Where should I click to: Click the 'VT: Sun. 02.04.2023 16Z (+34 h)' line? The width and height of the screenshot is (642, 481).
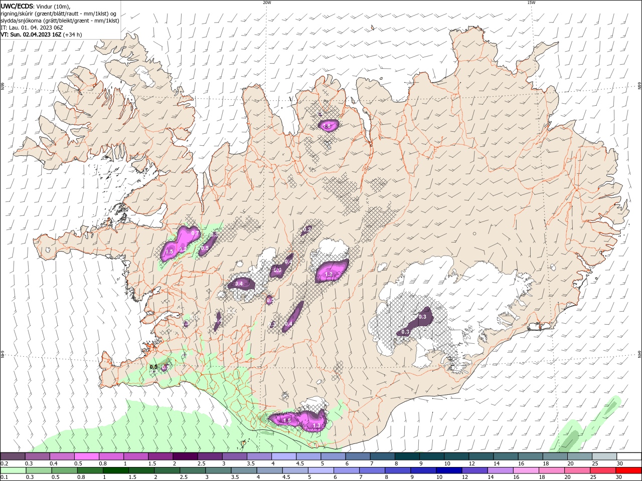click(x=41, y=35)
